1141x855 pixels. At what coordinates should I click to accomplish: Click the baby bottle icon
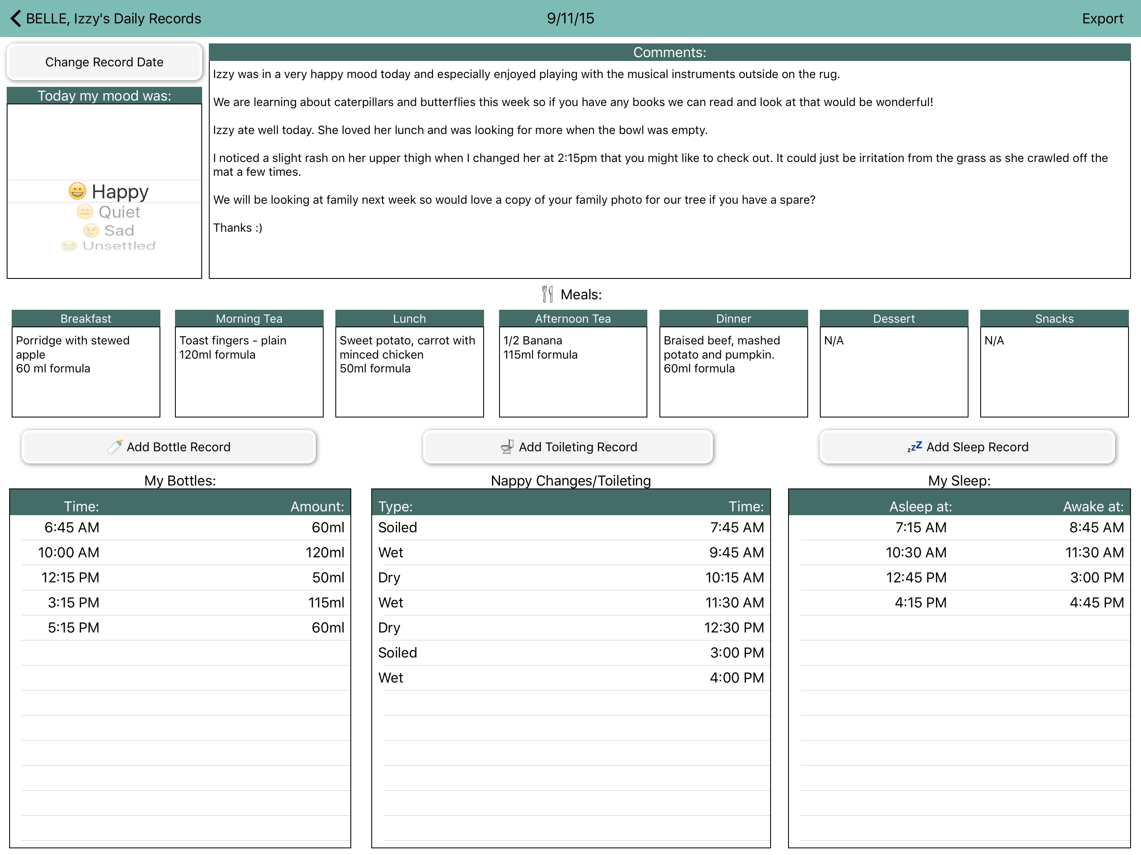(x=114, y=447)
